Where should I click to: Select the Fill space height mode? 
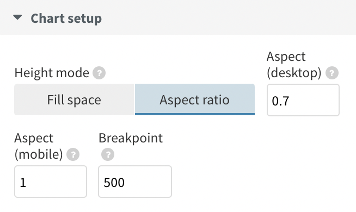pos(74,99)
